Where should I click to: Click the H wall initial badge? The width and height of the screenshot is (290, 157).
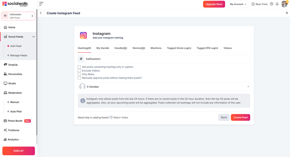click(5, 16)
